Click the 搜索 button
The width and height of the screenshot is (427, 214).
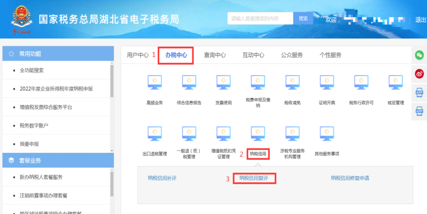pos(303,19)
